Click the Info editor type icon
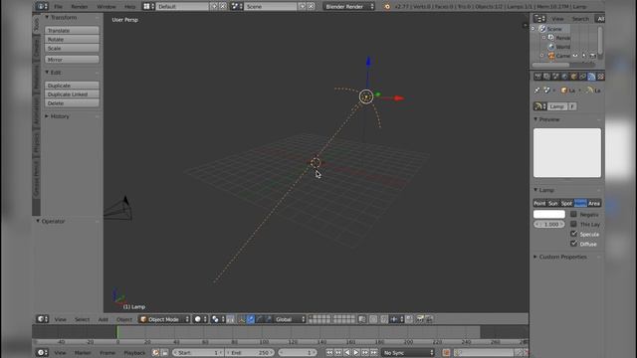Viewport: 637px width, 358px height. [x=41, y=7]
